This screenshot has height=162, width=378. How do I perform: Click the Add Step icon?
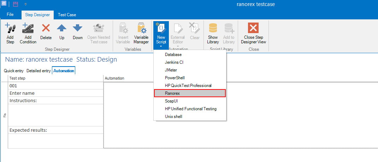click(10, 29)
